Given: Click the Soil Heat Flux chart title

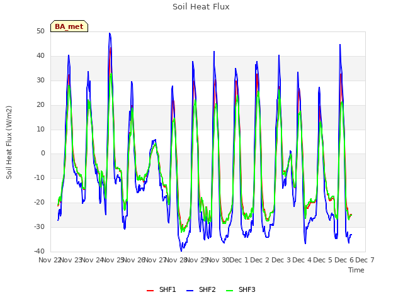Looking at the screenshot, I should click(x=201, y=7).
